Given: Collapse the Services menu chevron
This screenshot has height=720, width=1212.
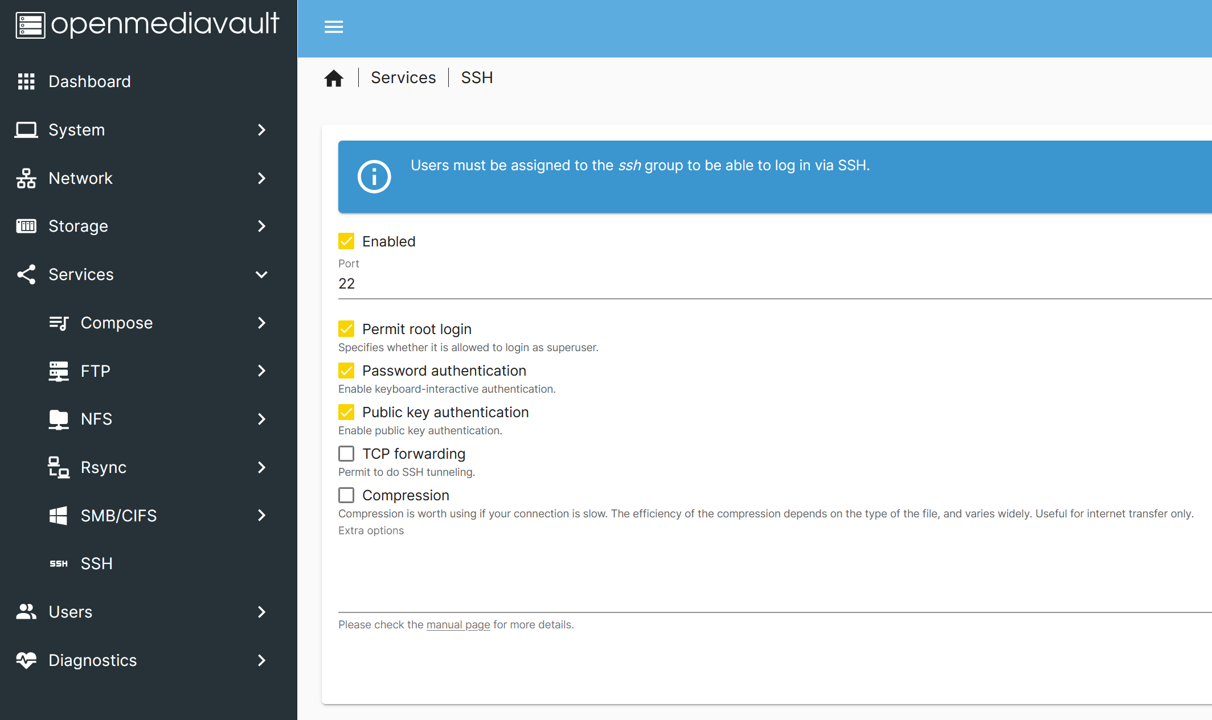Looking at the screenshot, I should pos(261,274).
